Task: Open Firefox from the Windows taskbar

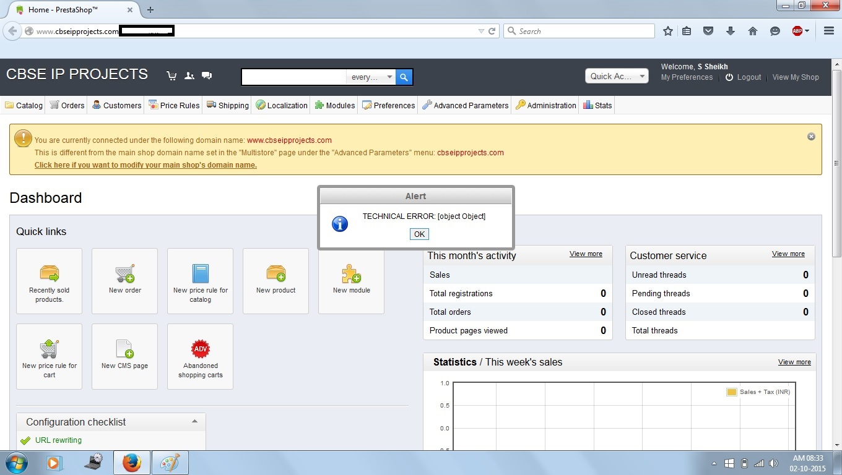Action: (x=131, y=463)
